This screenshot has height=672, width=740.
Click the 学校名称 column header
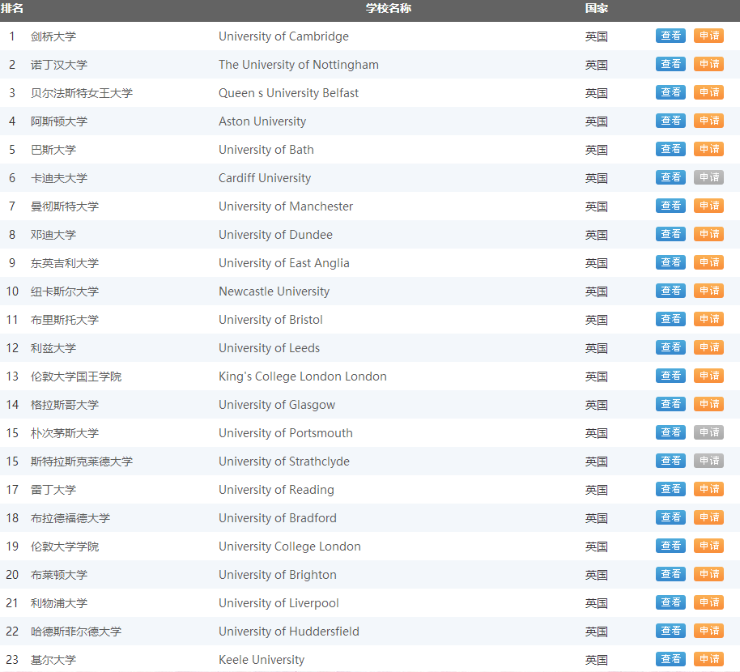click(389, 8)
